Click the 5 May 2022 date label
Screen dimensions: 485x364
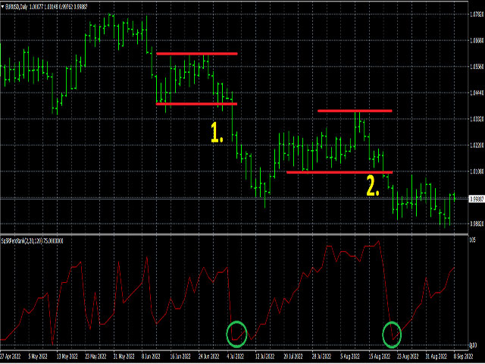tap(38, 356)
